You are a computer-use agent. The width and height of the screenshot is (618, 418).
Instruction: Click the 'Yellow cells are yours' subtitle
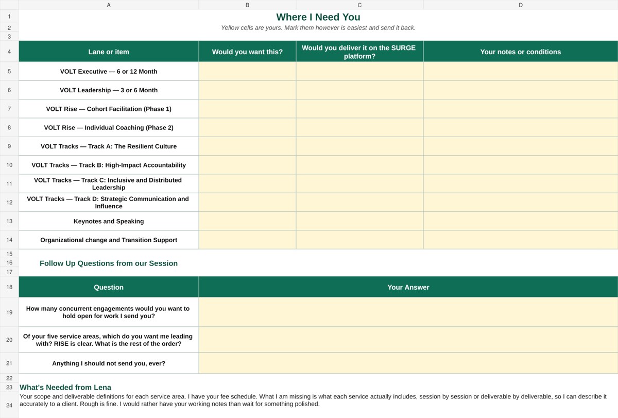318,28
